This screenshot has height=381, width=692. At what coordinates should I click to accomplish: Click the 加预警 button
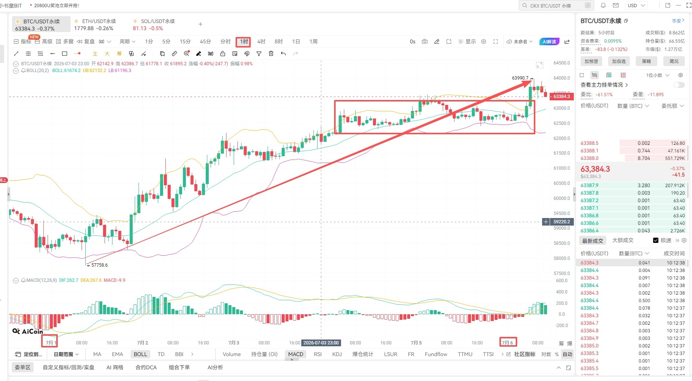pyautogui.click(x=591, y=61)
